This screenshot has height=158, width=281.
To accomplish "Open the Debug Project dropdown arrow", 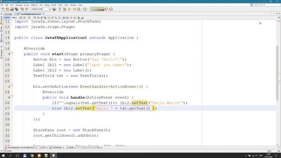I will click(82, 9).
